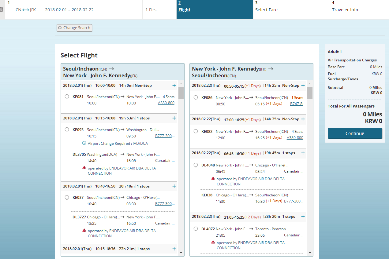
Task: Open B777-300 aircraft link for KE038
Action: point(294,201)
